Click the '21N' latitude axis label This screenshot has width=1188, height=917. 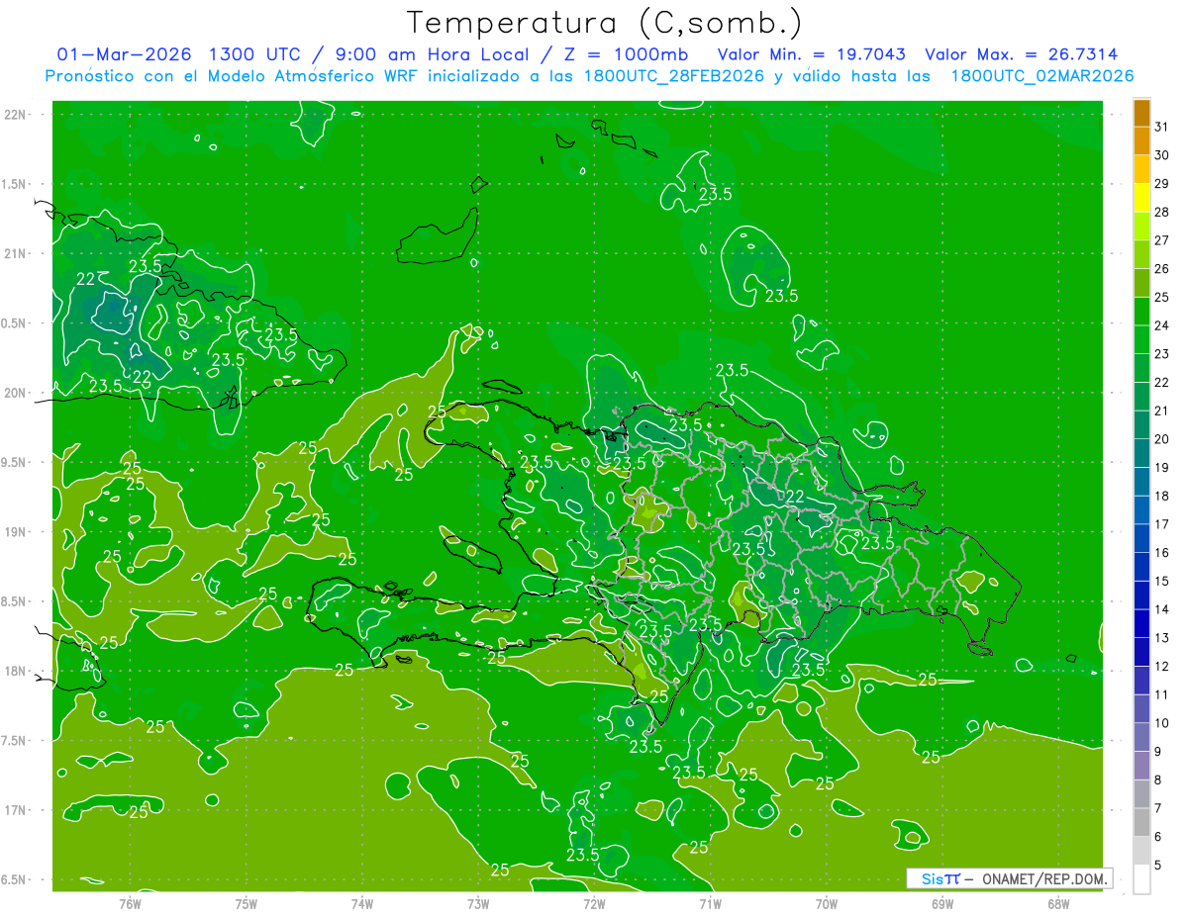[x=16, y=254]
